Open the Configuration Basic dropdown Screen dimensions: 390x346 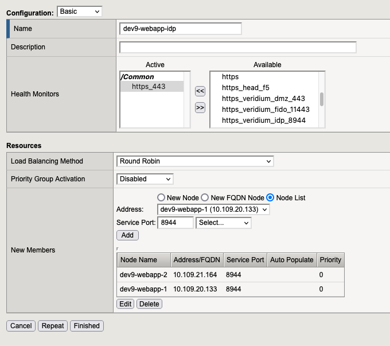[80, 11]
